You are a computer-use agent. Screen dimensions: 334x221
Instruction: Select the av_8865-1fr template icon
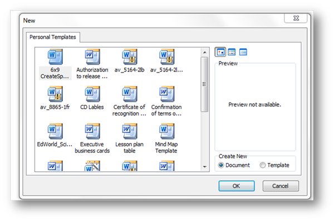55,94
